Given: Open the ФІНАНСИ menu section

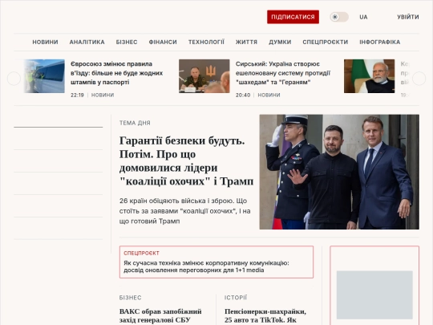Looking at the screenshot, I should point(163,42).
